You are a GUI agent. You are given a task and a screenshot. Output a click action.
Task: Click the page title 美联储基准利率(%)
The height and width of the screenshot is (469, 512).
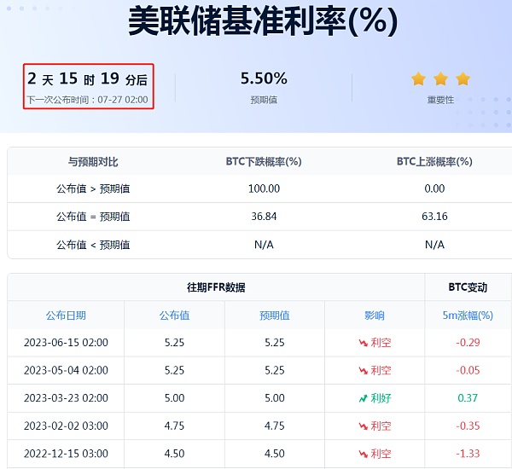point(263,22)
